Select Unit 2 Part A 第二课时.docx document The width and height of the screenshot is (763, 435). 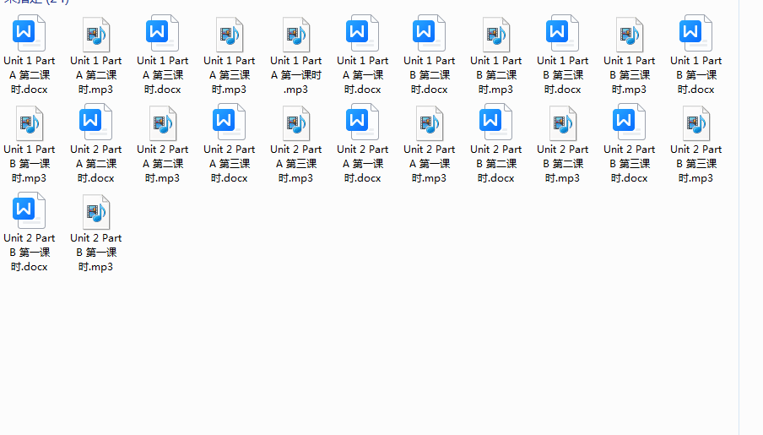tap(95, 123)
